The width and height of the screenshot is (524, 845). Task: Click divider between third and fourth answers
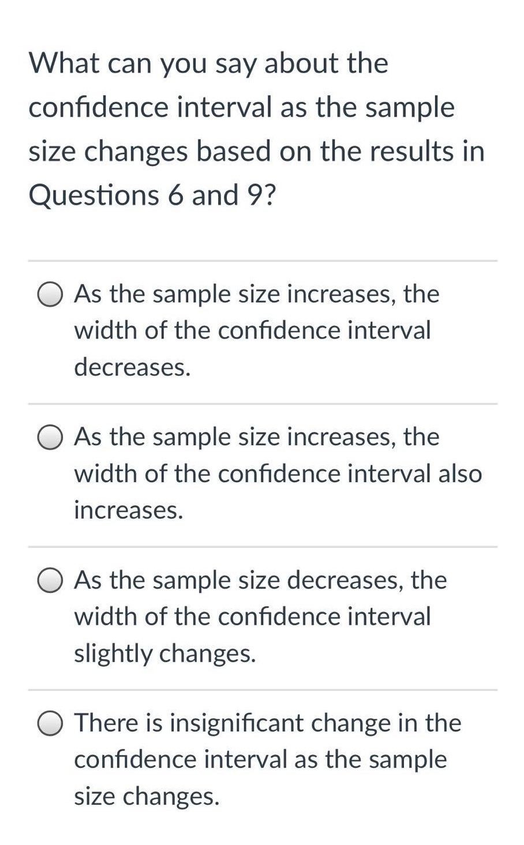click(263, 690)
